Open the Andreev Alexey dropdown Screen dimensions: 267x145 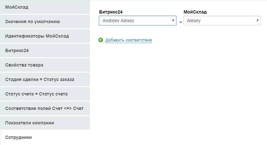137,21
